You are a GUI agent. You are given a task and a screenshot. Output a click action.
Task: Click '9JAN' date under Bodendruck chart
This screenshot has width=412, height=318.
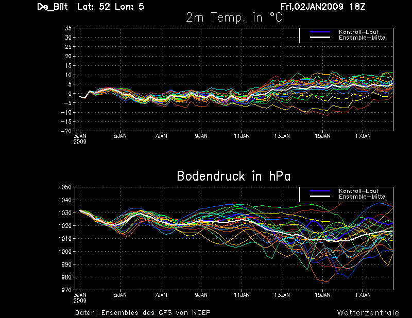pos(201,295)
